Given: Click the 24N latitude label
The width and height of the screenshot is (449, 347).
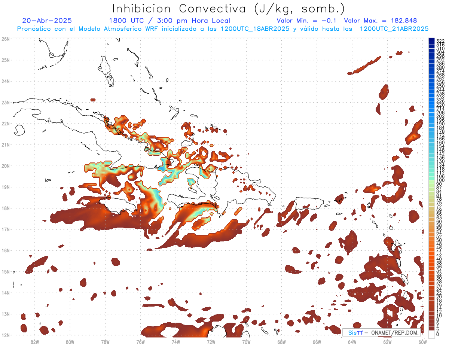Looking at the screenshot, I should coord(6,81).
